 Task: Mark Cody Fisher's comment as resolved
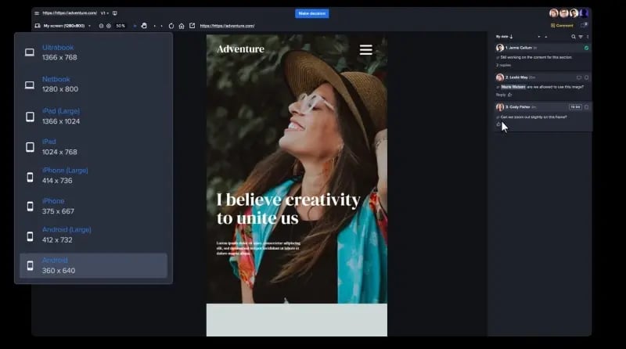586,107
